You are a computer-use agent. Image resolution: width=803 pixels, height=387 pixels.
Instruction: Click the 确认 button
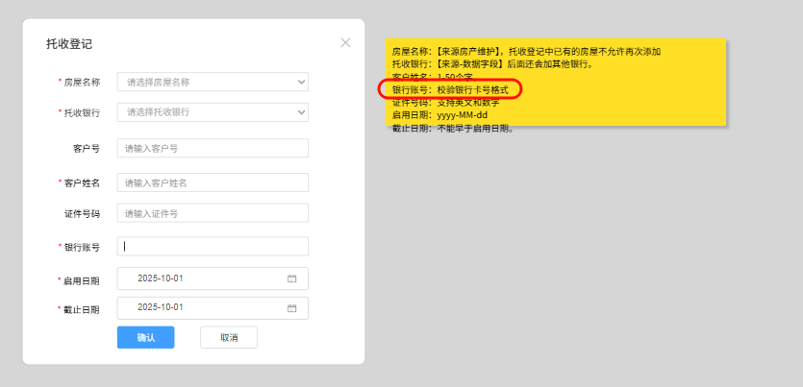click(146, 337)
